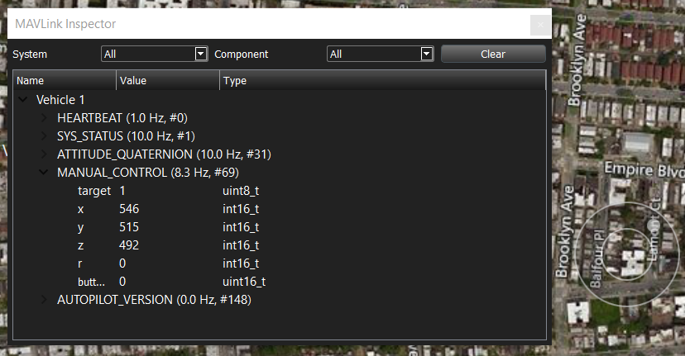Click the uint16_t type cell

pyautogui.click(x=244, y=282)
